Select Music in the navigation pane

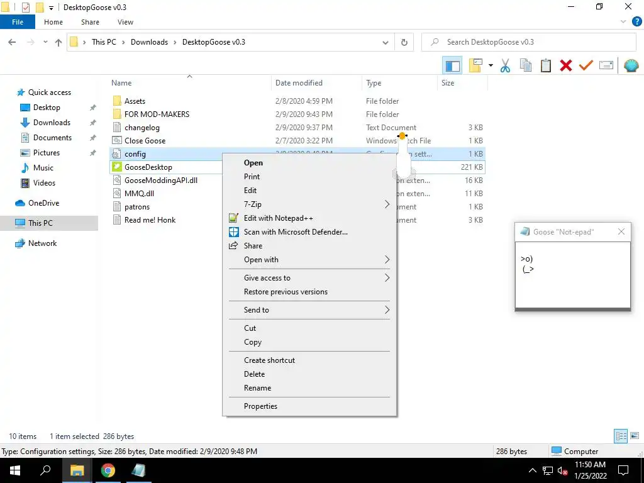pyautogui.click(x=43, y=168)
